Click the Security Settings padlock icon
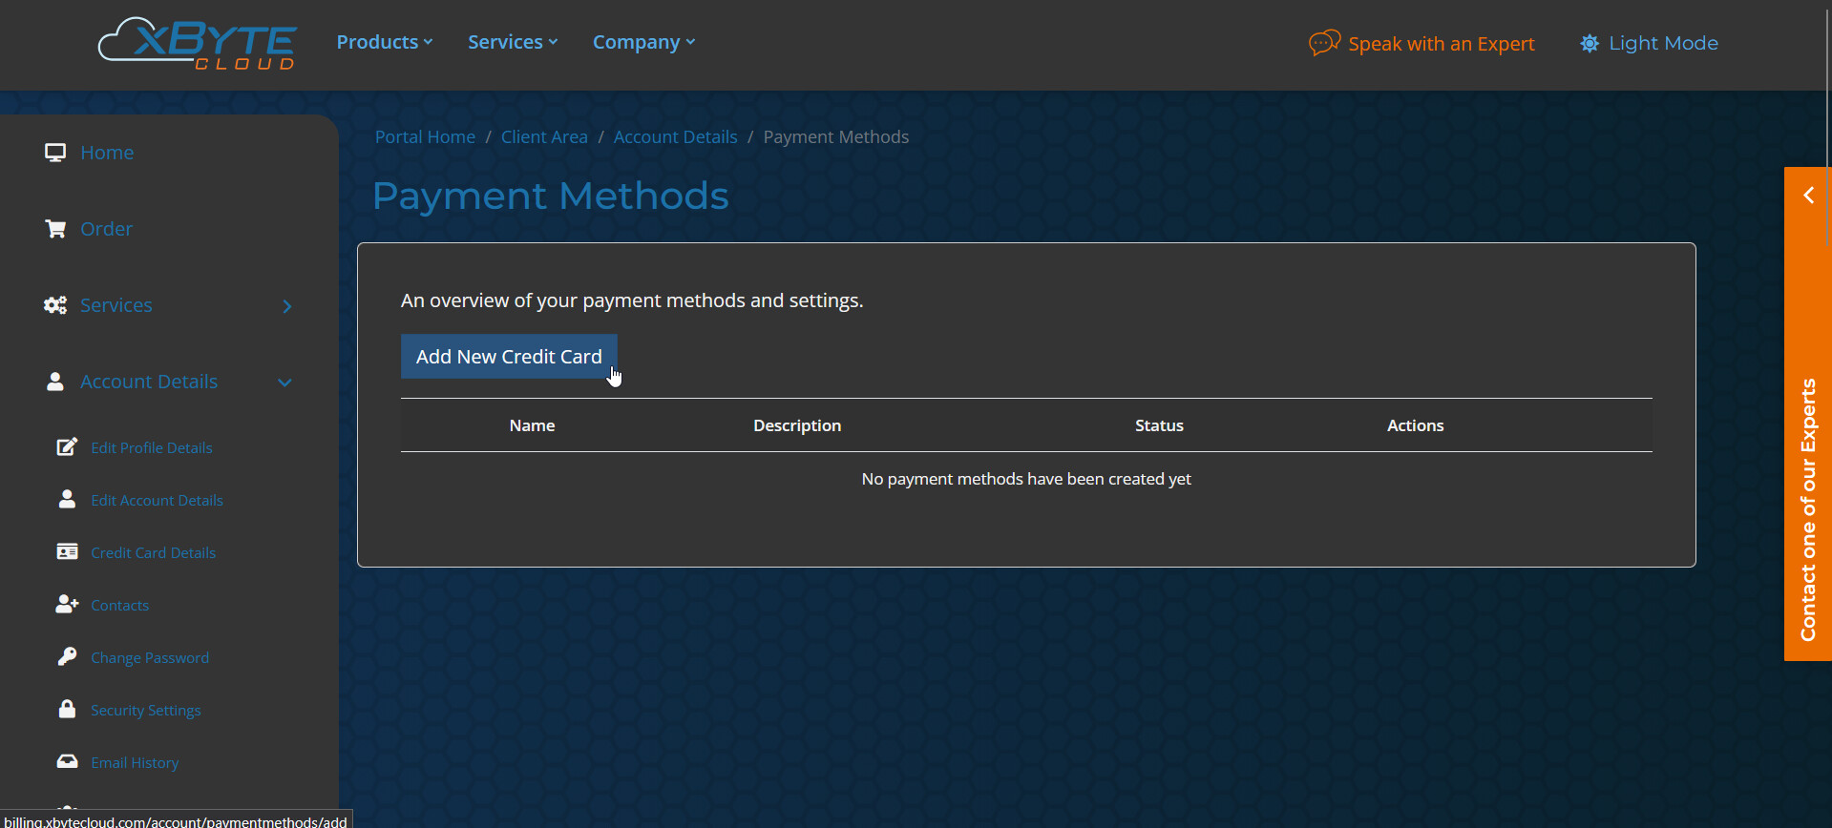1832x828 pixels. (67, 710)
